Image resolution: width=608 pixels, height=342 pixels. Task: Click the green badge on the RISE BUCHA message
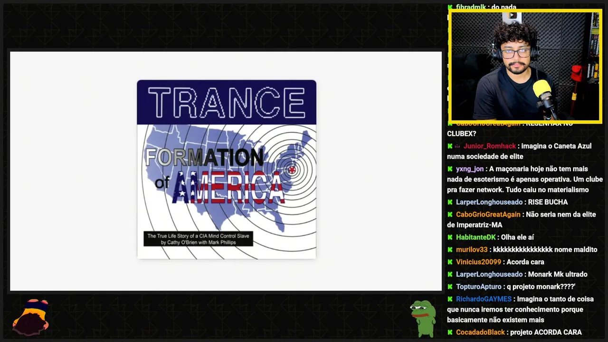[450, 202]
